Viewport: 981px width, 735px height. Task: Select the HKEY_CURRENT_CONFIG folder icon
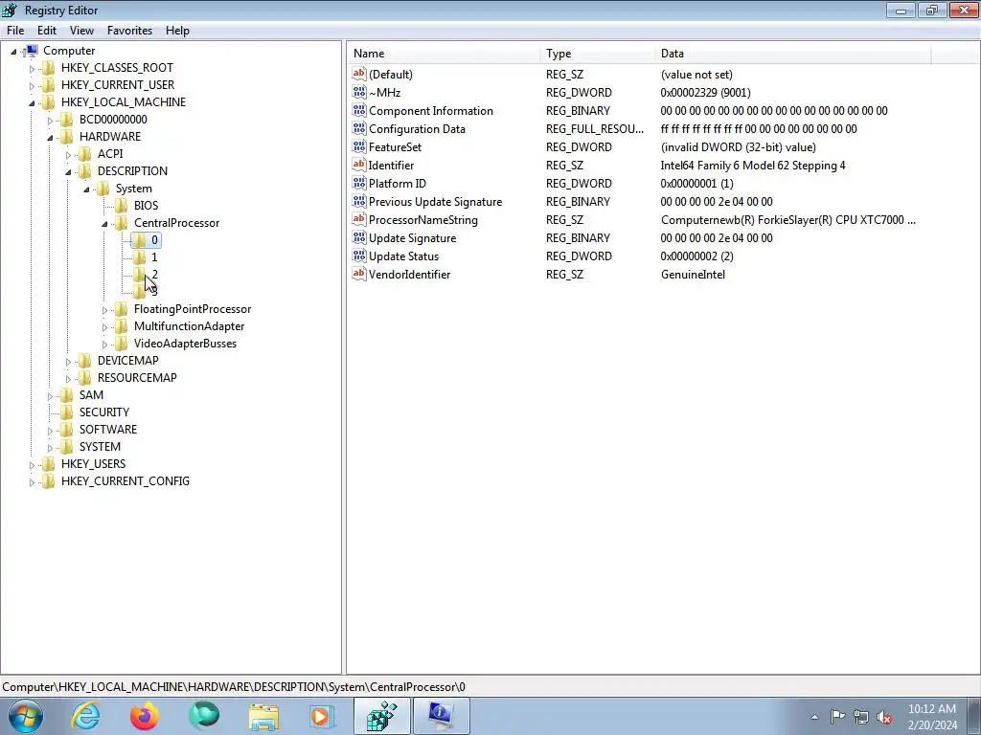(48, 480)
